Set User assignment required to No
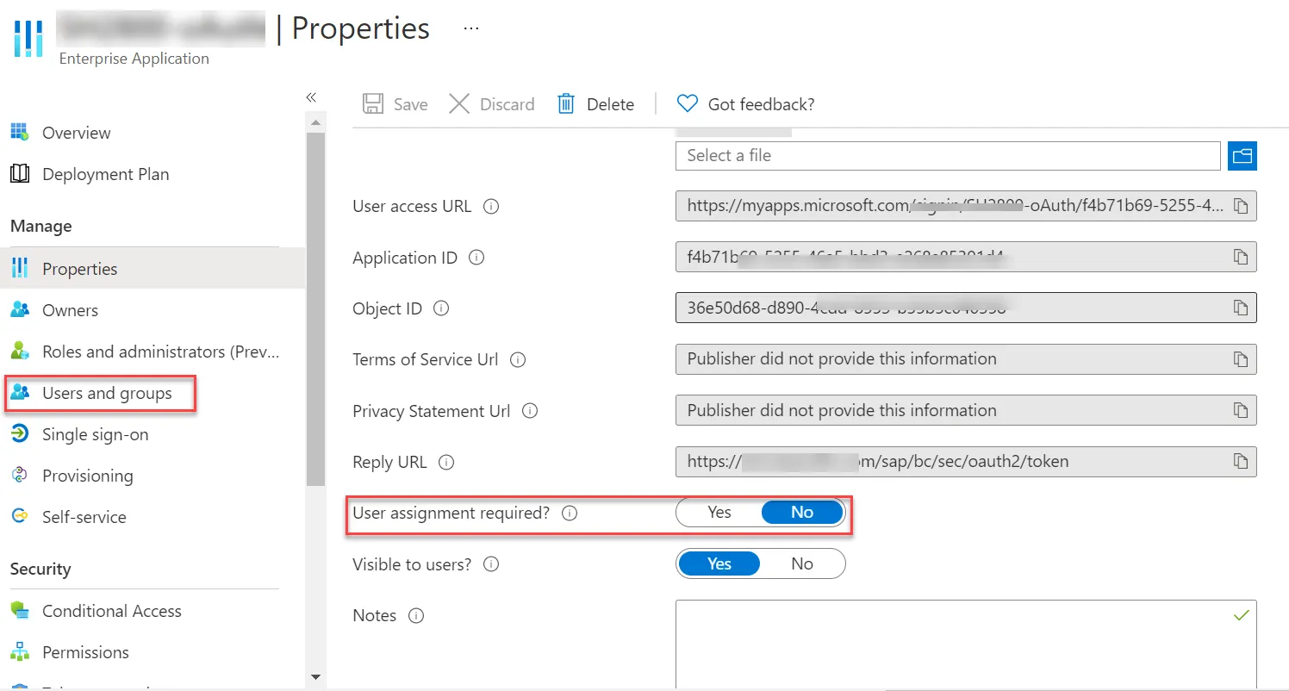This screenshot has height=691, width=1289. coord(802,513)
